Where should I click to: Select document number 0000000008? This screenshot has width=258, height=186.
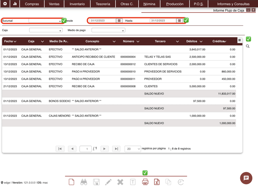(x=128, y=86)
